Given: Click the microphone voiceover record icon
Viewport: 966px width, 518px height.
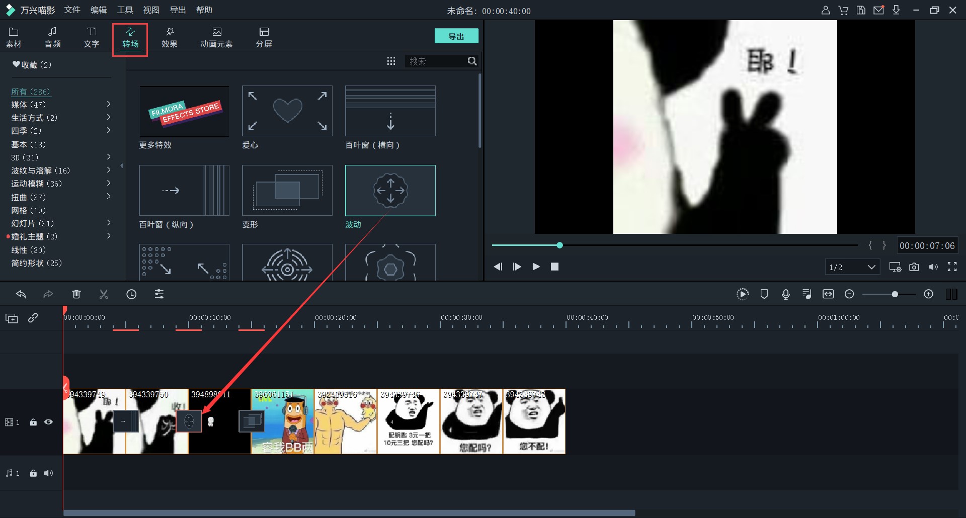Looking at the screenshot, I should [786, 294].
